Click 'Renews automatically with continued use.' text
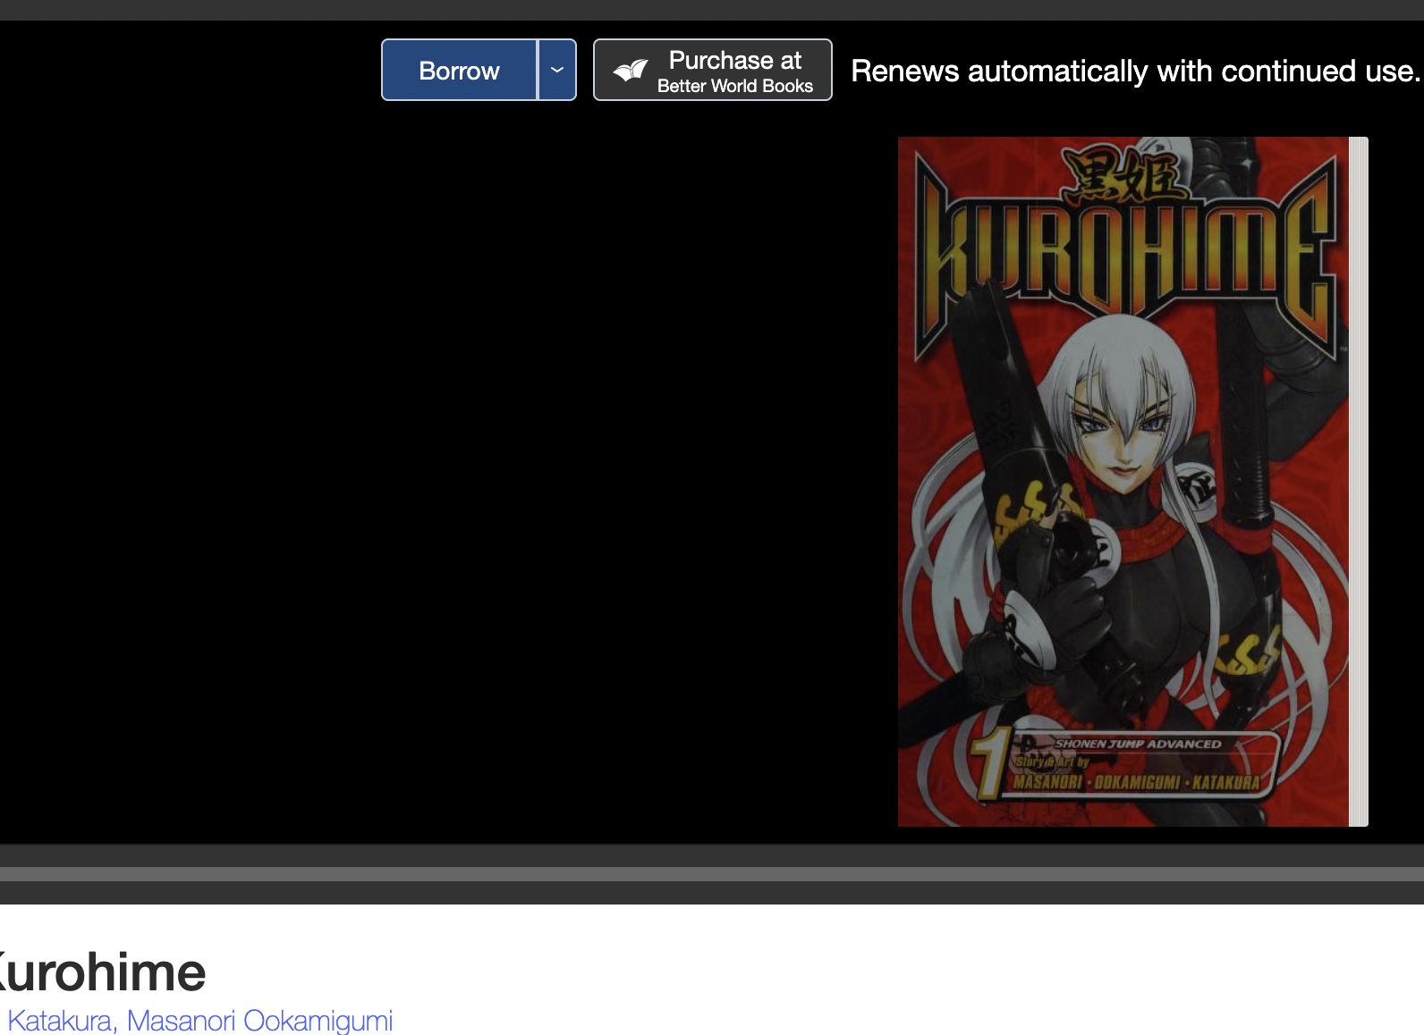Screen dimensions: 1424x1035 [1136, 71]
